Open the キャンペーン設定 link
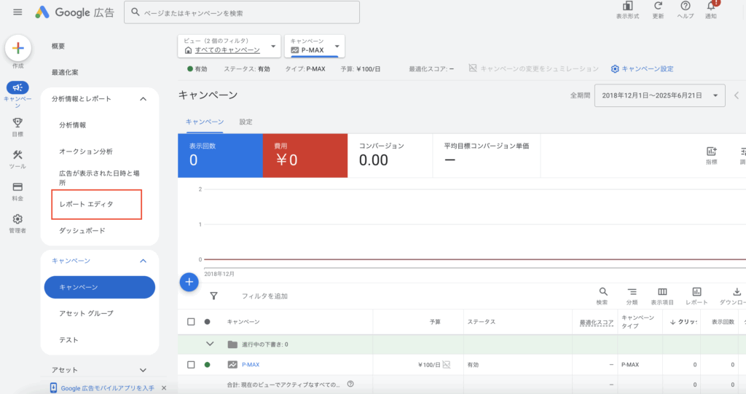The image size is (746, 394). (x=643, y=69)
